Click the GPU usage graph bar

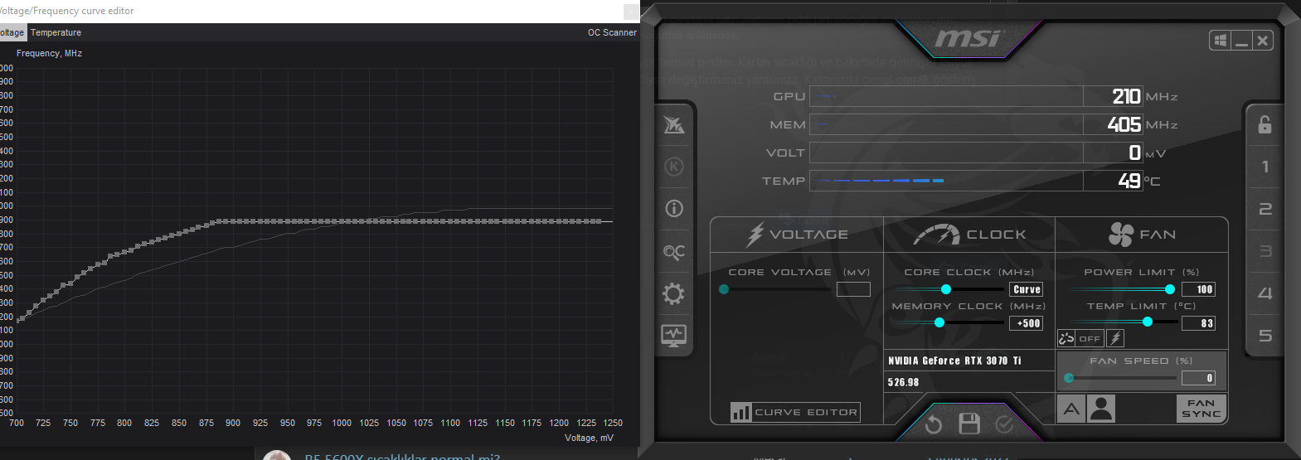click(946, 96)
